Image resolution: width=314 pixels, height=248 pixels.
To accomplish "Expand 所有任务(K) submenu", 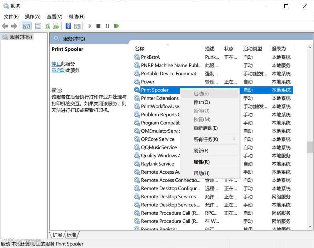I will [x=210, y=139].
